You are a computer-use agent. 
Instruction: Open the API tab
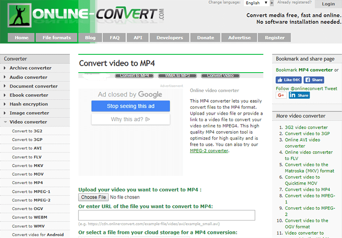138,37
